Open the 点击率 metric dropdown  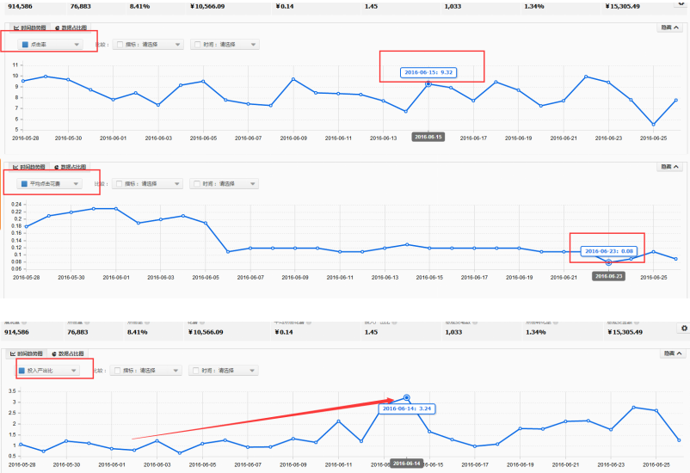pyautogui.click(x=52, y=44)
